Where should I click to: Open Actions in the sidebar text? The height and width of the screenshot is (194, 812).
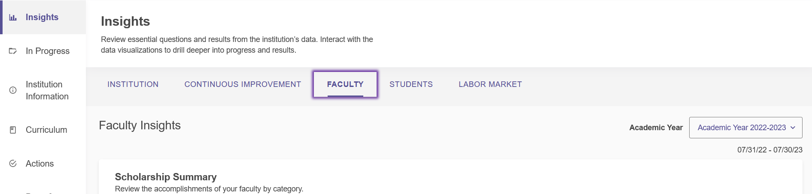40,164
